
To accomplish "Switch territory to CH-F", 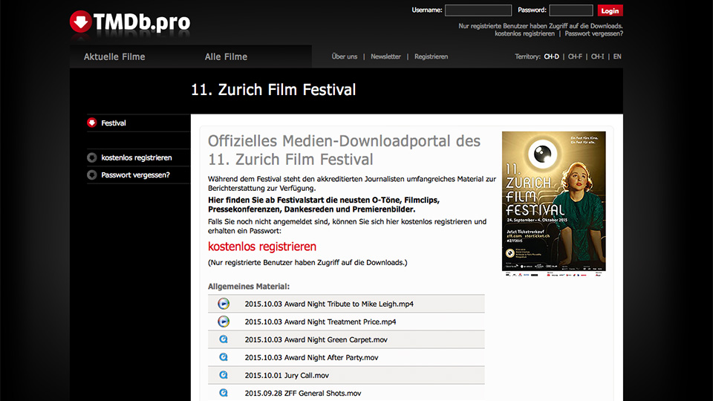I will click(x=575, y=56).
